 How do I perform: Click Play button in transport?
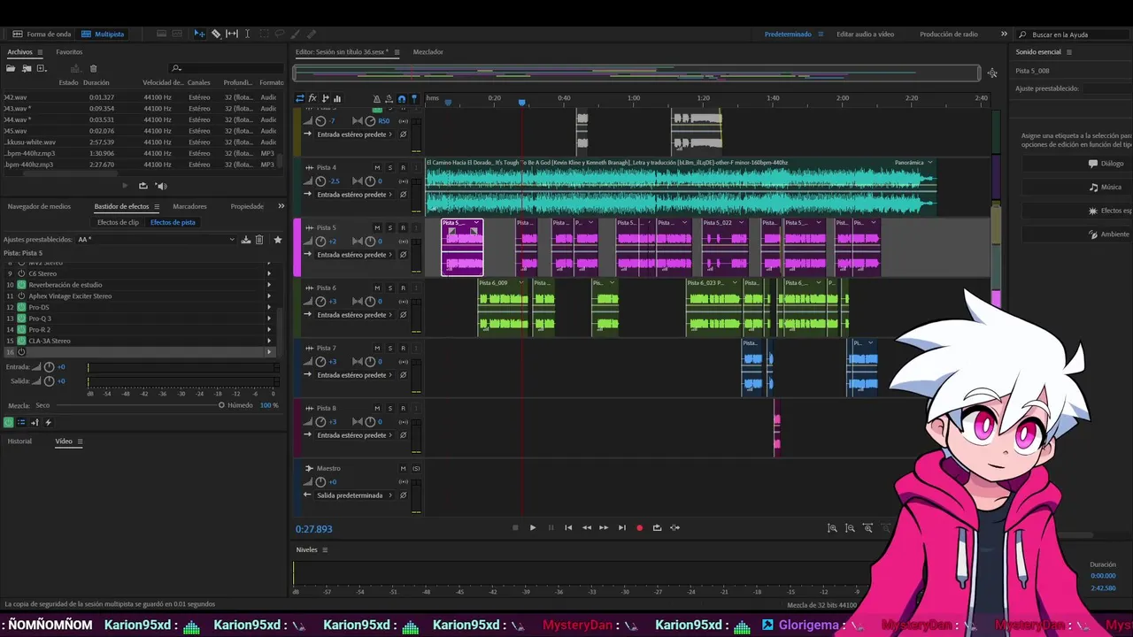533,527
